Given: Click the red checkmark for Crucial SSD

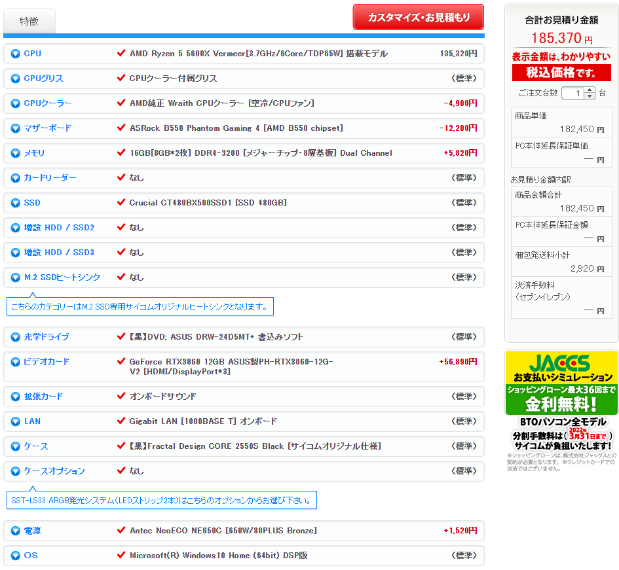Looking at the screenshot, I should coord(121,203).
